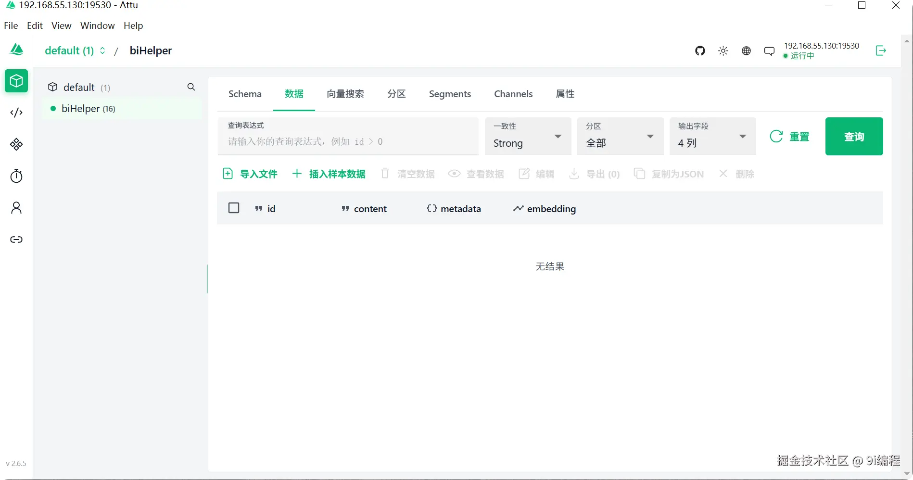Click the 运行中 status indicator
The image size is (913, 480).
[799, 56]
